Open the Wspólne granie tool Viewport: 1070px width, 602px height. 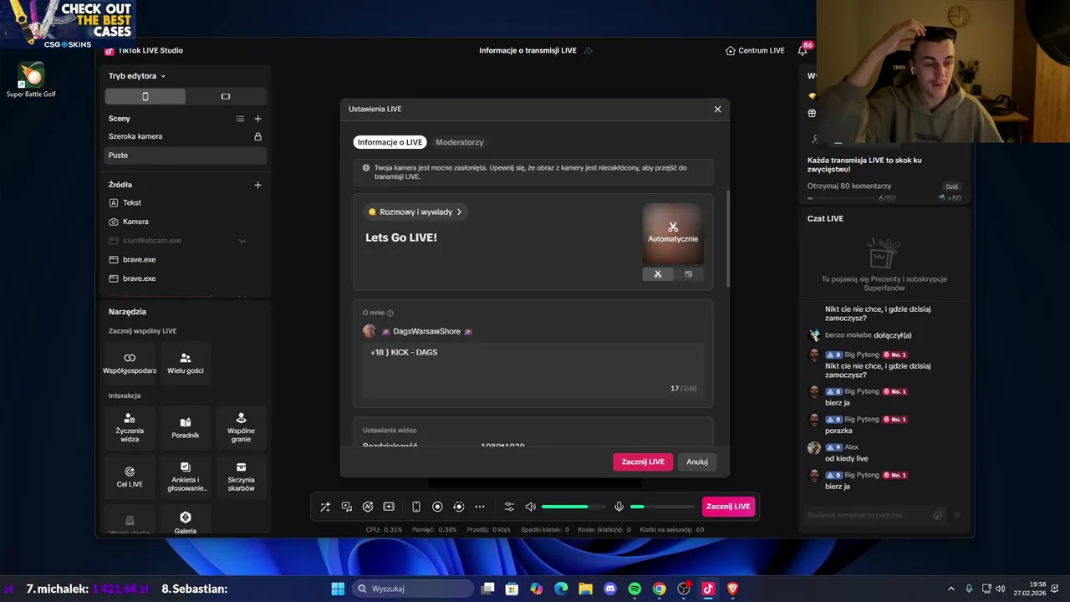[x=241, y=427]
